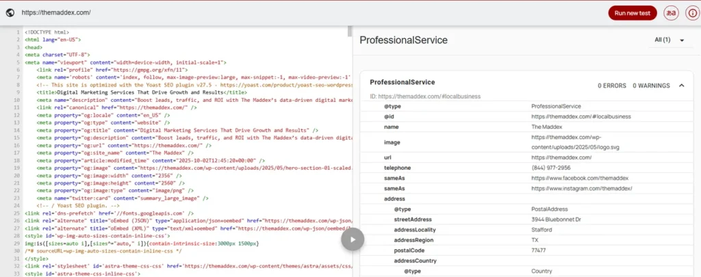
Task: Select postalCode value 77477
Action: pyautogui.click(x=539, y=250)
